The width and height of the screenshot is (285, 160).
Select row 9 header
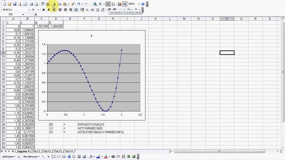(3, 52)
